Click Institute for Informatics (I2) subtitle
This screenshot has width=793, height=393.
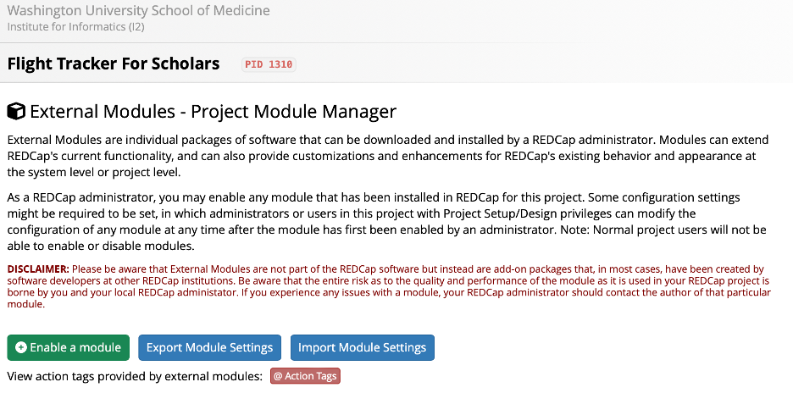click(76, 27)
